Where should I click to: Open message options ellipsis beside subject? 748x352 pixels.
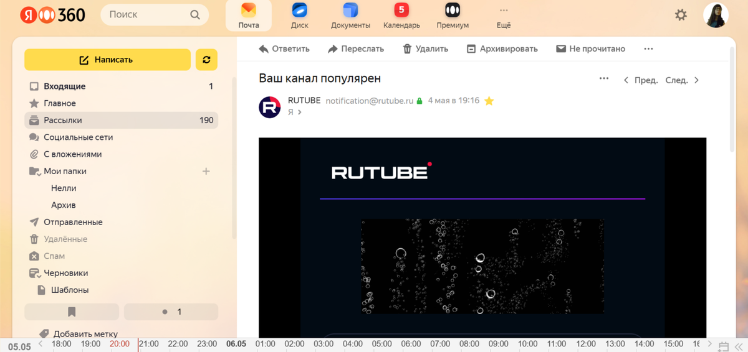(603, 79)
